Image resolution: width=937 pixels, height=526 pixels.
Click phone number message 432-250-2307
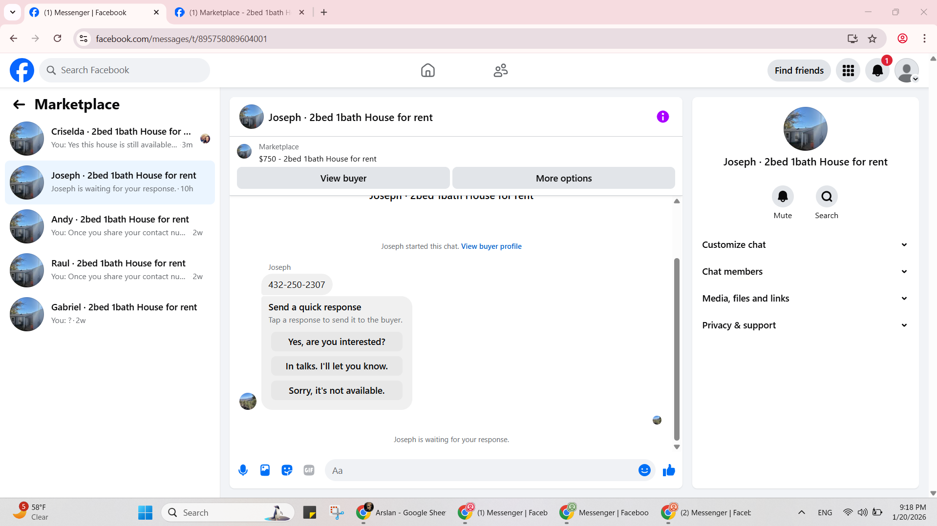[x=297, y=285]
